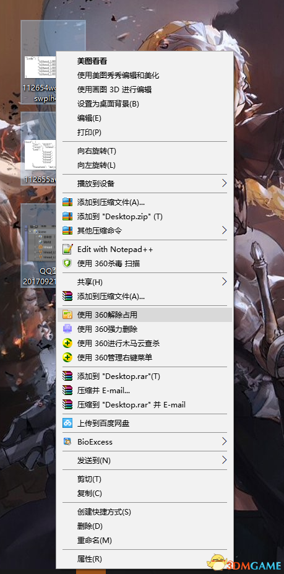Click the Notepad++ icon in the menu

tap(67, 250)
